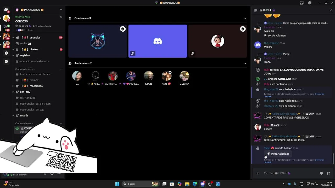Image resolution: width=335 pixels, height=188 pixels.
Task: Select the speaker tile with red-dress avatar
Action: 217,41
